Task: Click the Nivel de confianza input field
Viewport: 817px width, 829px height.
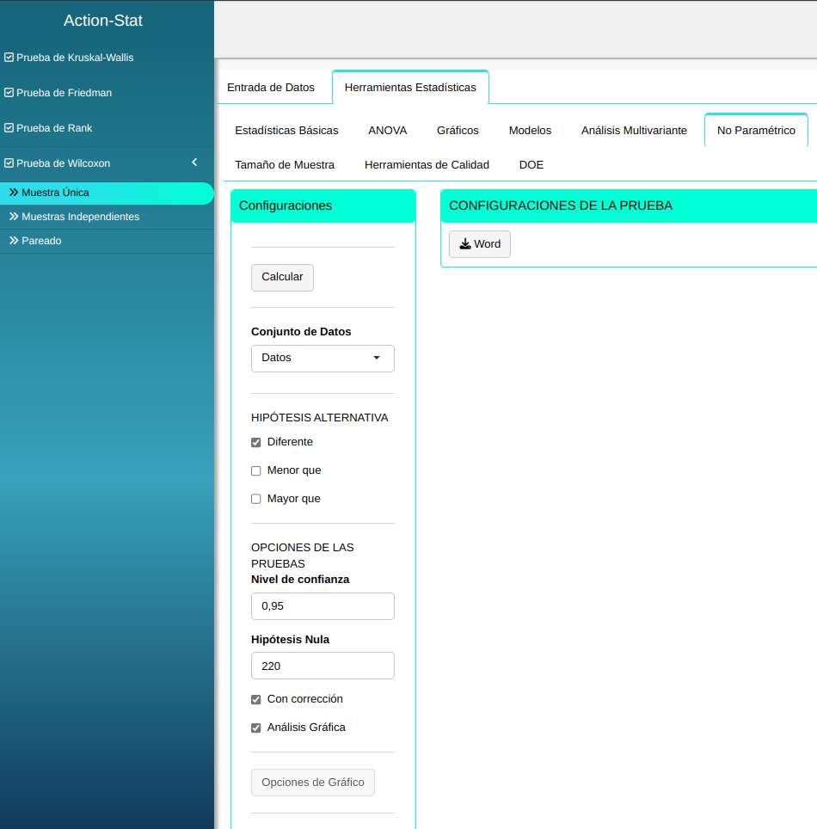Action: pyautogui.click(x=322, y=606)
